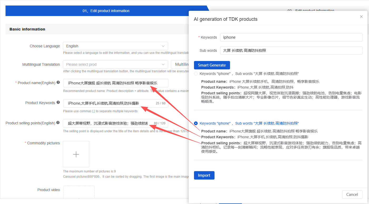369x204 pixels.
Task: Click the 25 / 60 keyword character counter
Action: 161,103
